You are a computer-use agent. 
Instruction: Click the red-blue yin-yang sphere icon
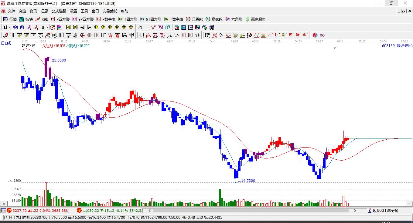coord(315,35)
